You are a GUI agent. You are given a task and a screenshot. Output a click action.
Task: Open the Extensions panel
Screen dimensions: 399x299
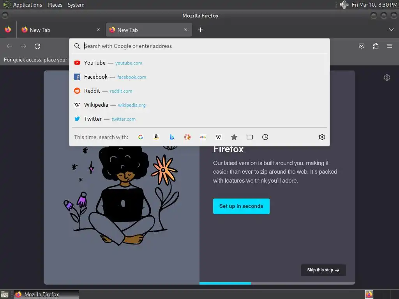click(376, 46)
